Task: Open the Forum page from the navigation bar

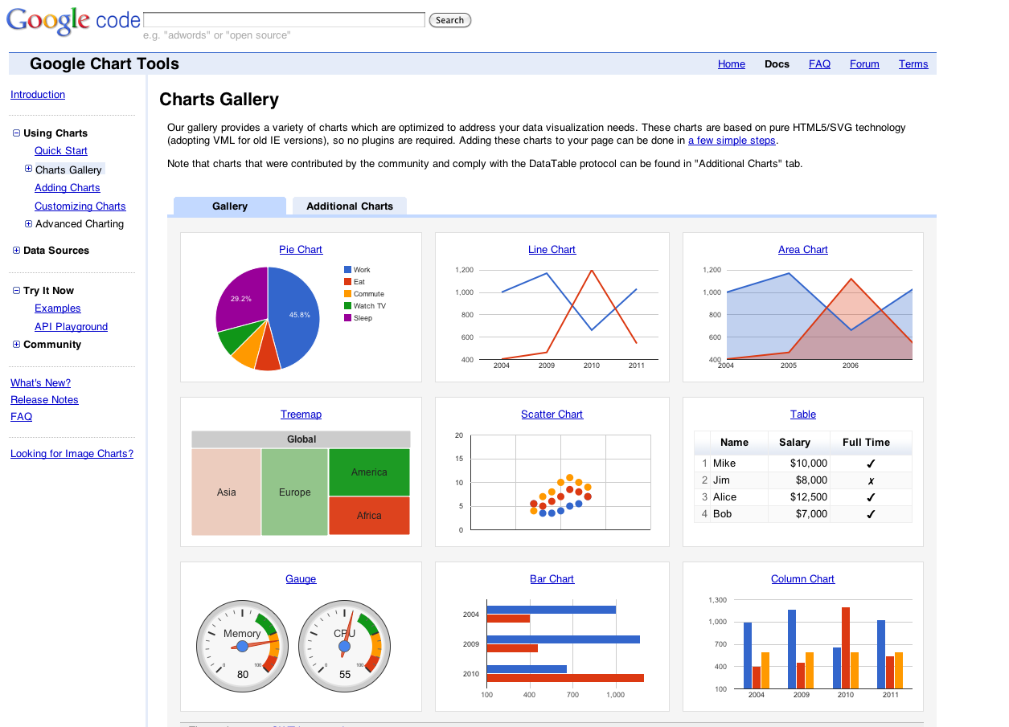Action: tap(864, 63)
